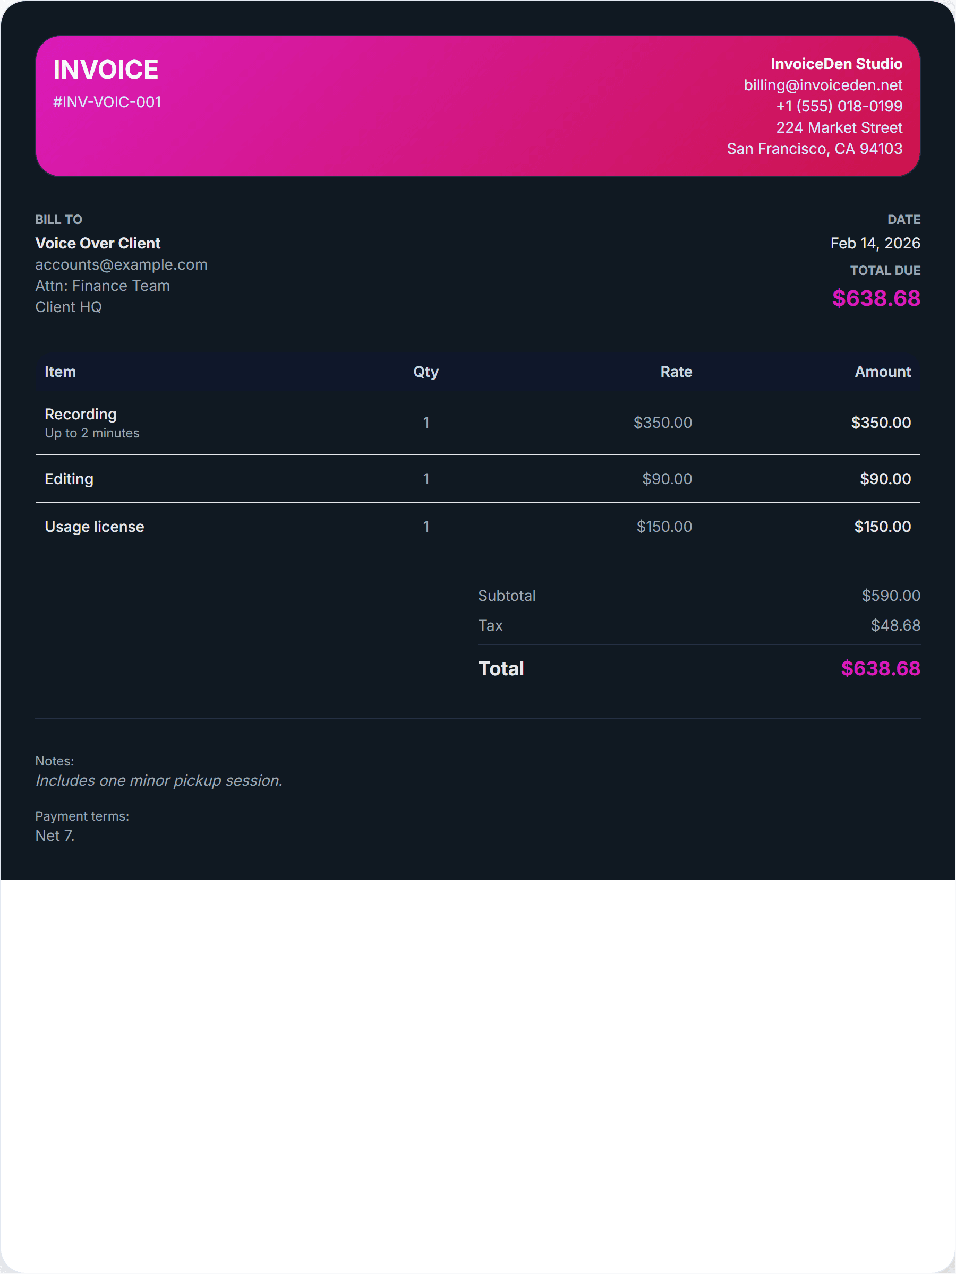Click the Rate column header
This screenshot has height=1274, width=956.
tap(676, 372)
